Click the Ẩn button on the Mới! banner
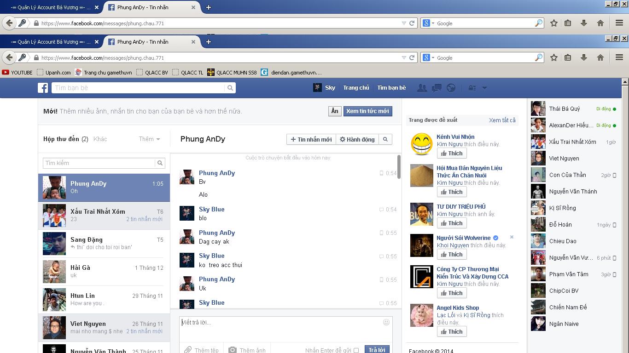Screen dimensions: 629x353 pos(335,111)
